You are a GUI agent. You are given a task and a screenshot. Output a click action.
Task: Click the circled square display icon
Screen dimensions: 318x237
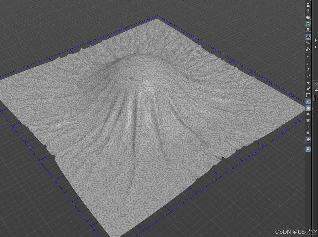[308, 133]
